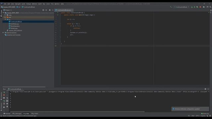This screenshot has width=212, height=119.
Task: Select ContinueAndBreak tab in Run panel
Action: [x=16, y=89]
